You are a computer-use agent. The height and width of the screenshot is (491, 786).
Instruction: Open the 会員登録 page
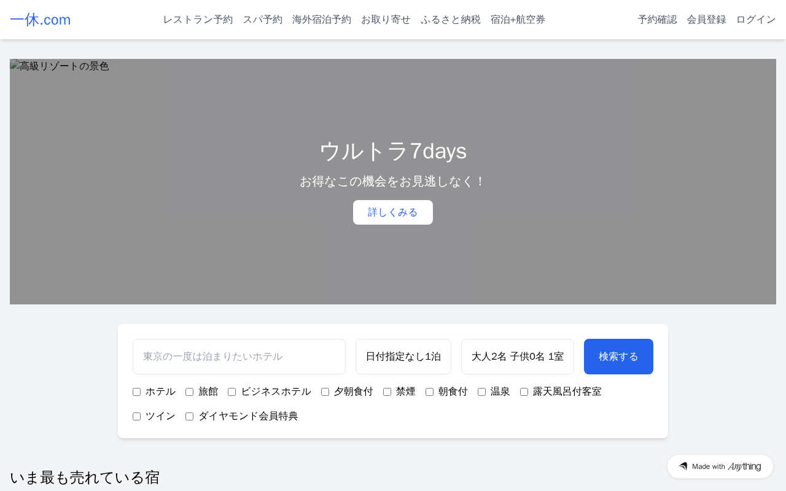pos(706,20)
